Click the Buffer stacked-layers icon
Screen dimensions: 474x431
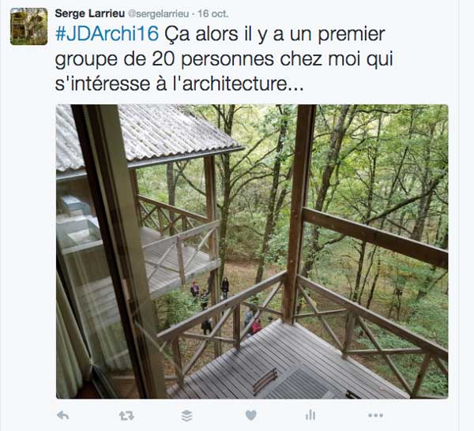(x=186, y=416)
